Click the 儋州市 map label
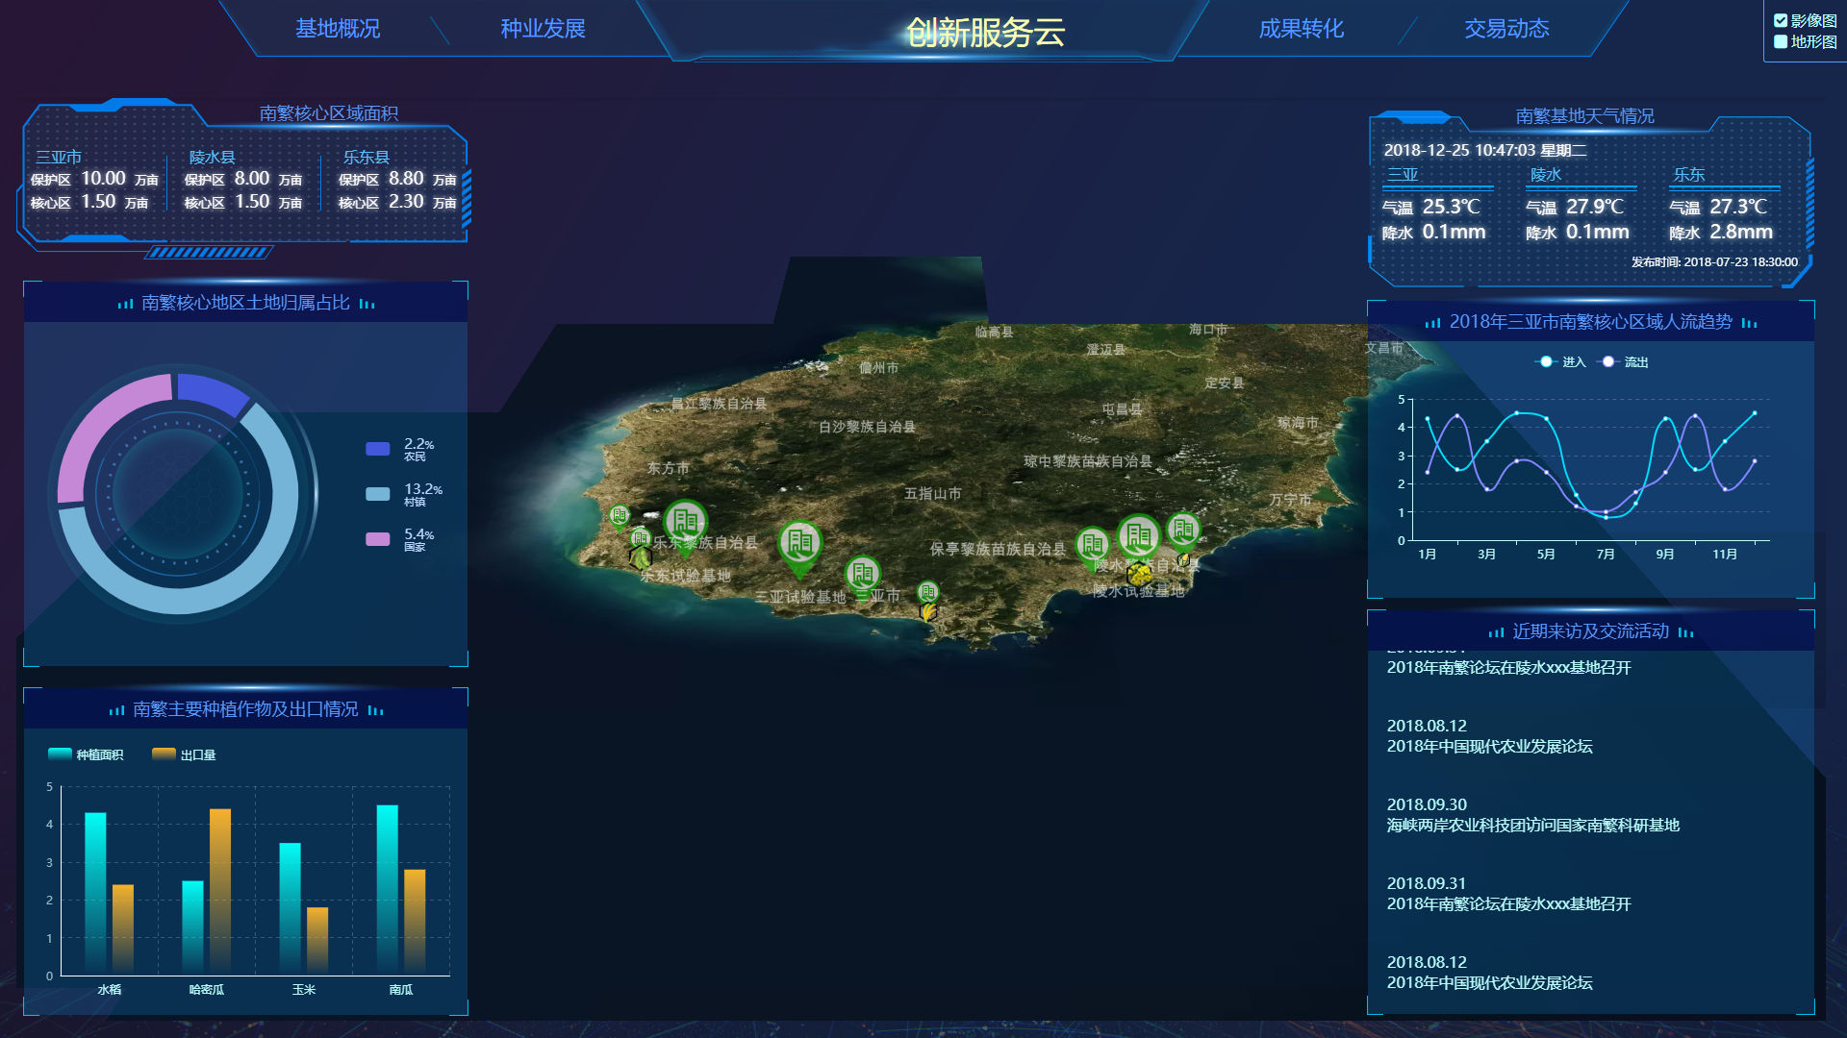The height and width of the screenshot is (1038, 1847). pyautogui.click(x=878, y=368)
